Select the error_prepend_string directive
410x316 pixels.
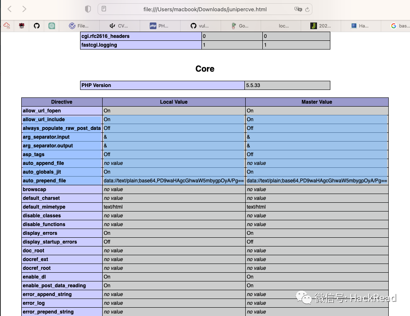click(48, 312)
